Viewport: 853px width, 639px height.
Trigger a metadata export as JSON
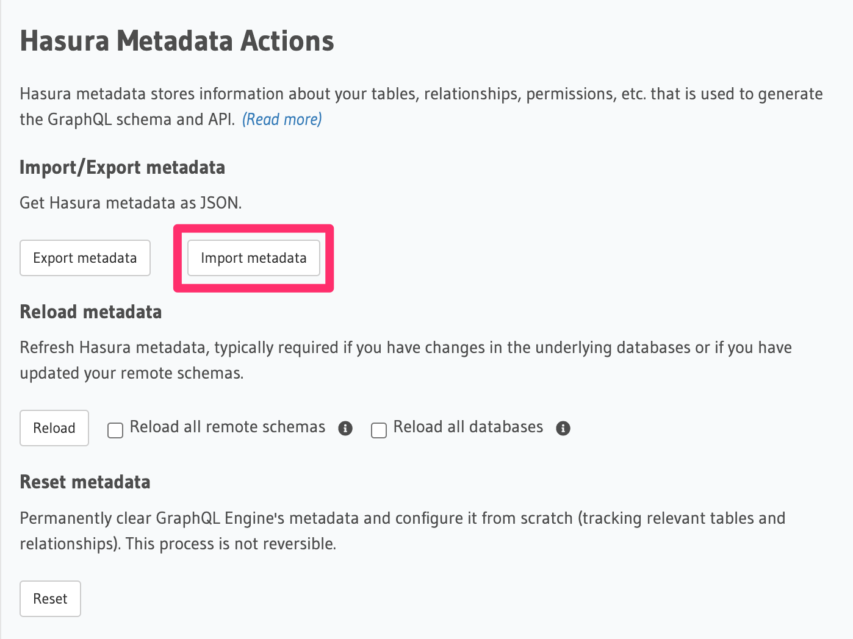[x=85, y=257]
